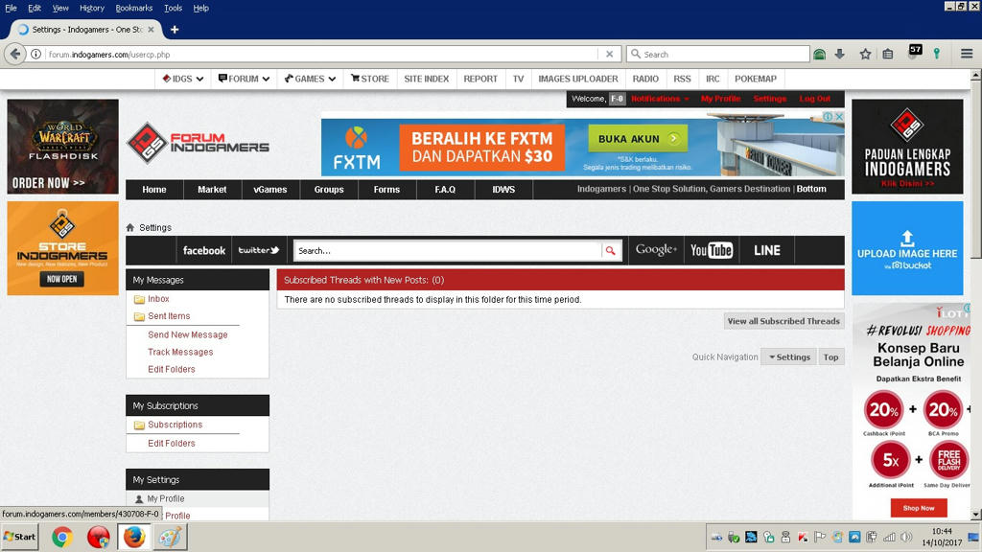Image resolution: width=982 pixels, height=552 pixels.
Task: Open the Help menu
Action: 201,8
